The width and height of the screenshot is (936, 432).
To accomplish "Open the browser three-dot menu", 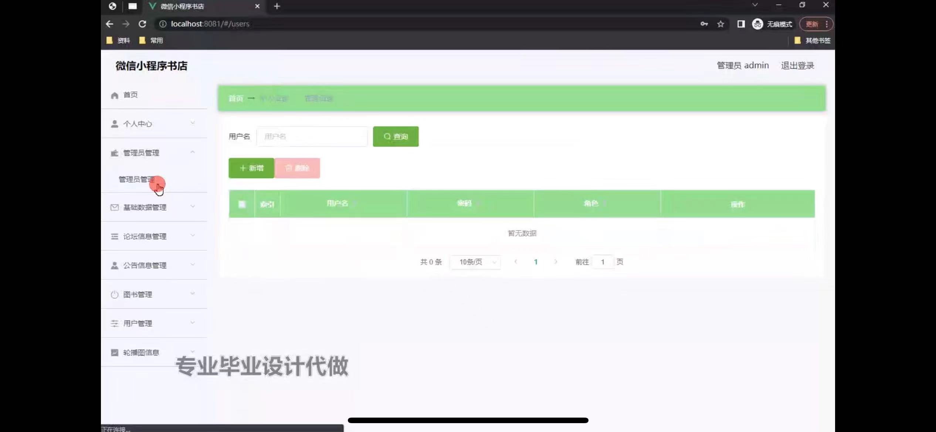I will click(x=827, y=24).
